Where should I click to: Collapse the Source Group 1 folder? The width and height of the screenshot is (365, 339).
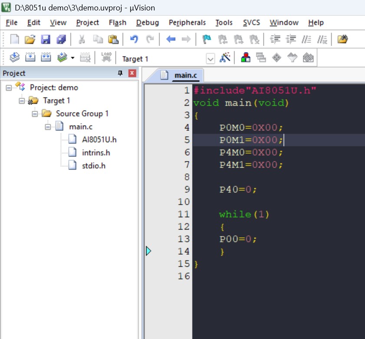click(35, 114)
